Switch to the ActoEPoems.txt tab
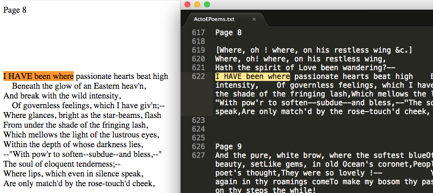Screen dimensions: 433x193 (x=214, y=19)
